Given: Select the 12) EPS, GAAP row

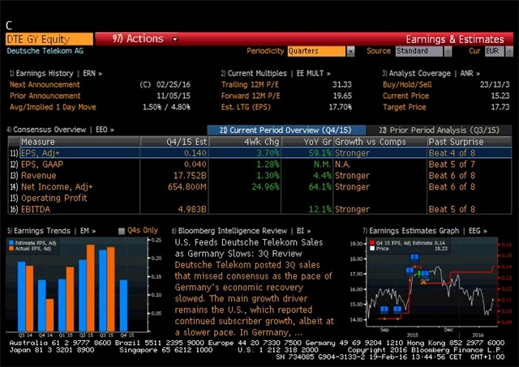Looking at the screenshot, I should click(x=259, y=164).
